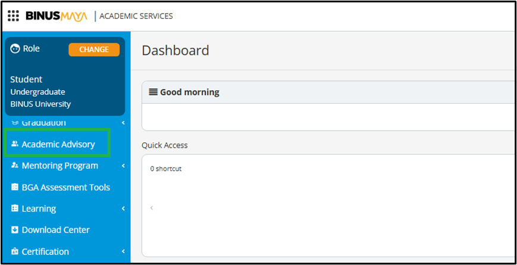Screen dimensions: 517x265
Task: Click the Learning sidebar icon
Action: [15, 209]
